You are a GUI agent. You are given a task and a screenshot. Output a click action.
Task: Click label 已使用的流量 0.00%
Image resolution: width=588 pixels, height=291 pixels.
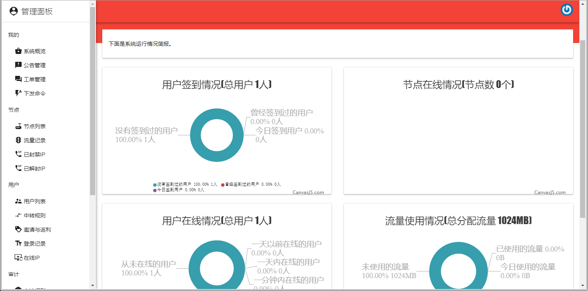(x=530, y=253)
